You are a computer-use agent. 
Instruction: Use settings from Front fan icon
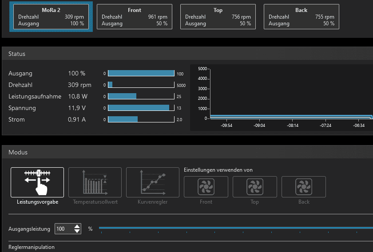[206, 187]
